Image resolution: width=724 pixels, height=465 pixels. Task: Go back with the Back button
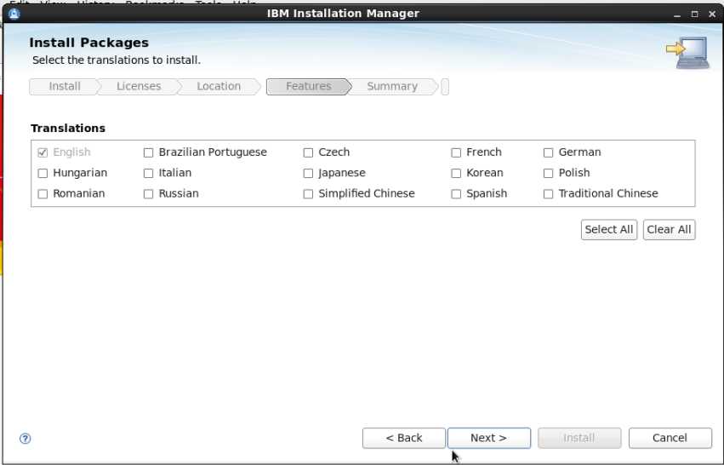(404, 438)
